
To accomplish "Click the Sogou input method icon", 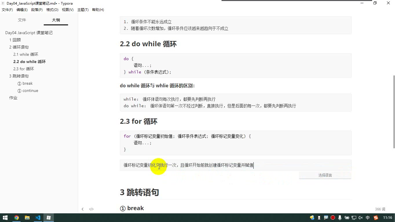I will (376, 218).
